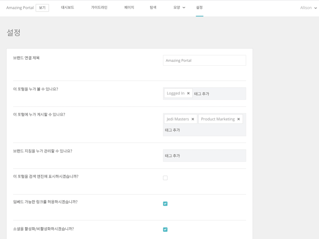Open the Allison user dropdown
319x239 pixels.
pyautogui.click(x=308, y=8)
